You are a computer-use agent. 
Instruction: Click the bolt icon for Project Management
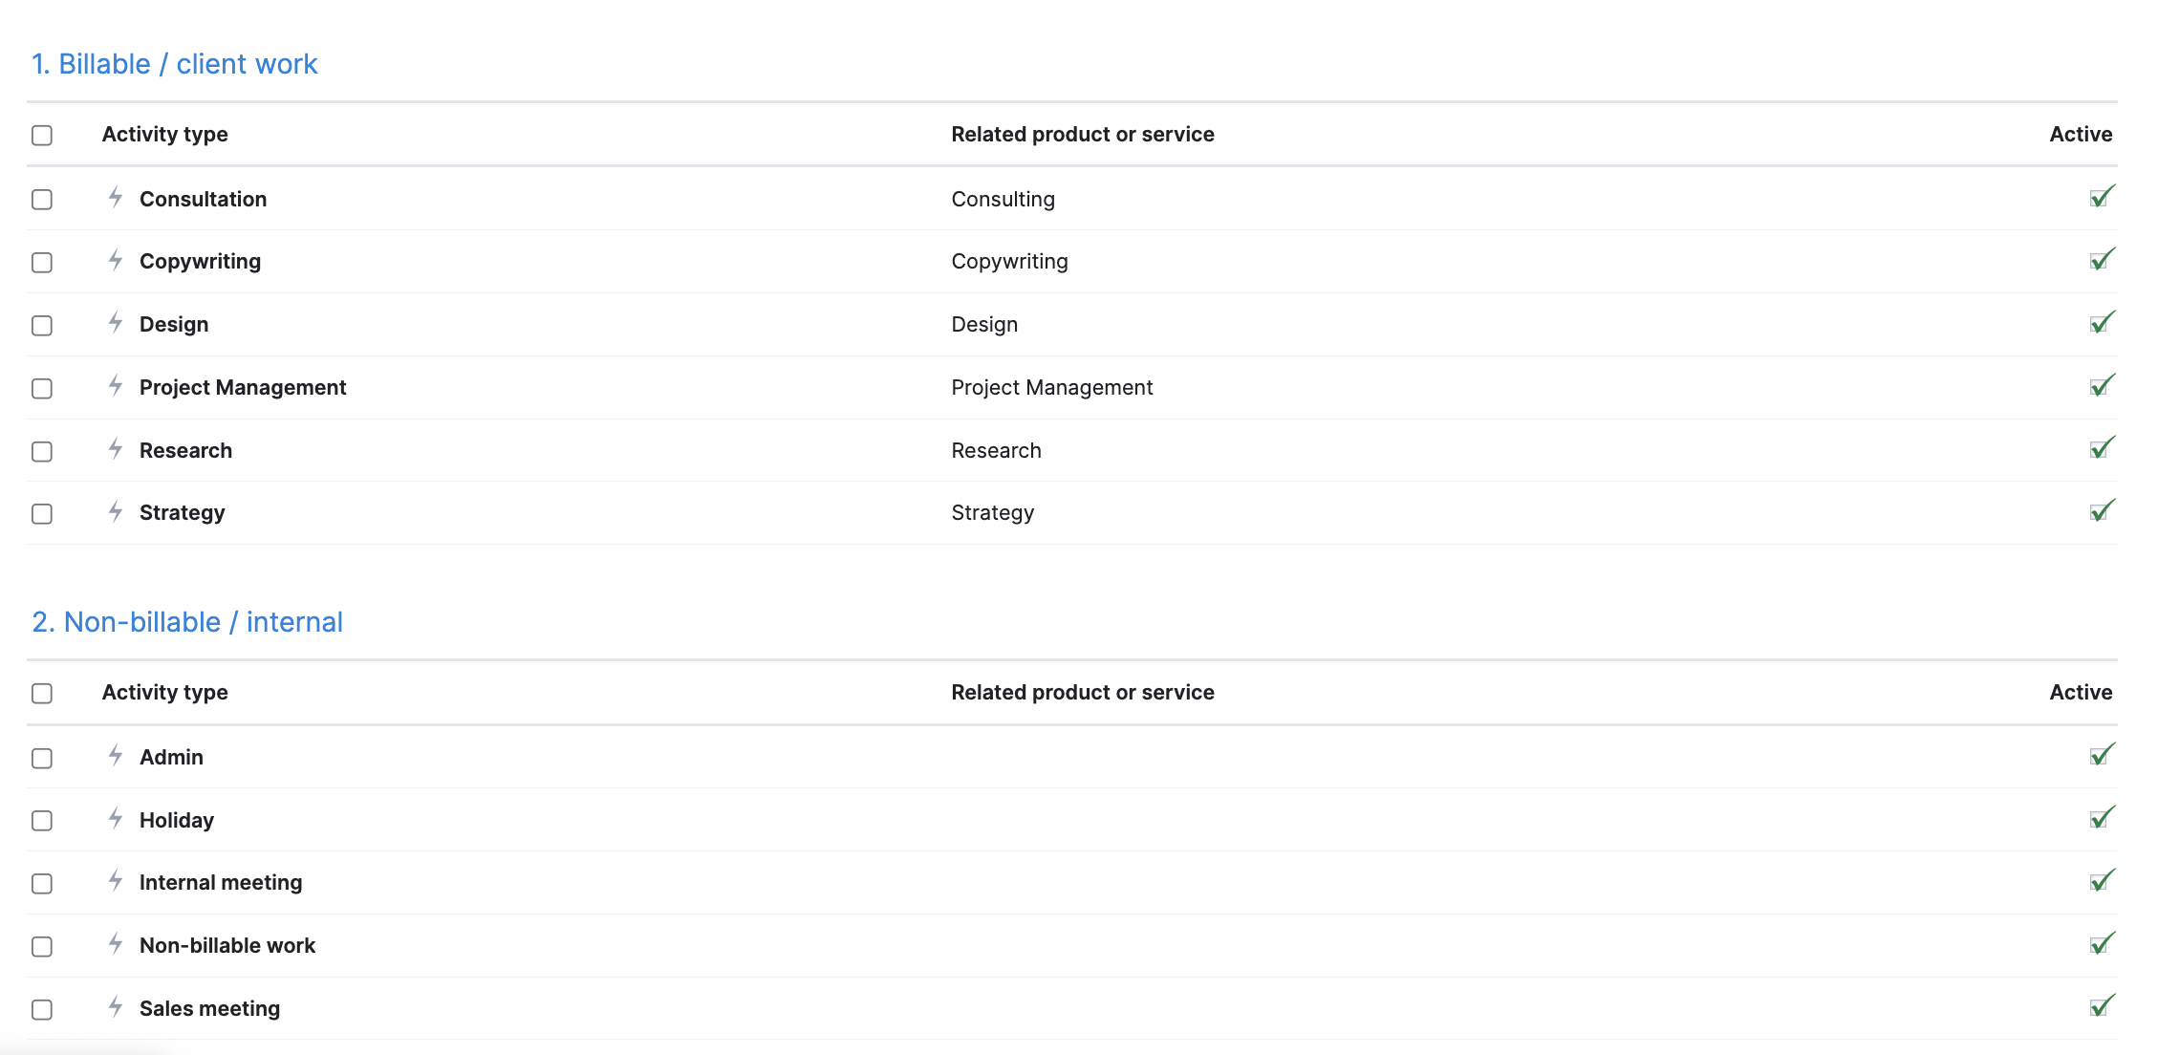point(116,386)
